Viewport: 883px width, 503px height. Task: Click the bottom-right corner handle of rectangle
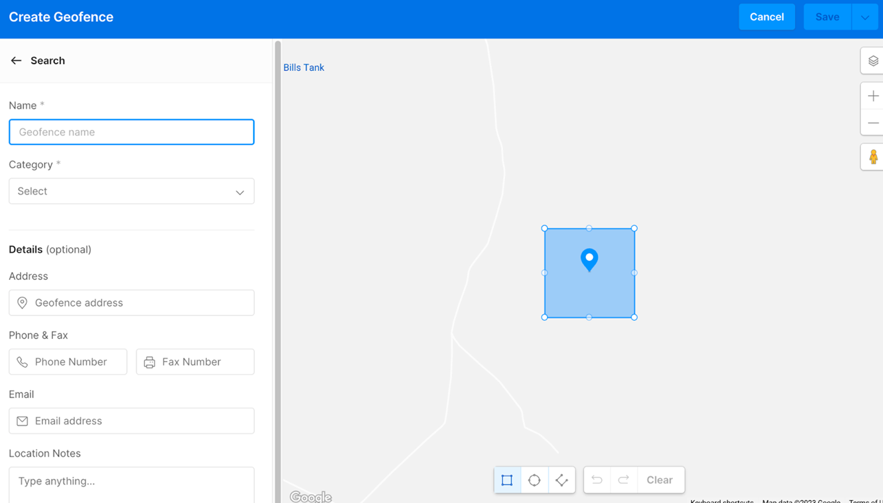click(634, 317)
